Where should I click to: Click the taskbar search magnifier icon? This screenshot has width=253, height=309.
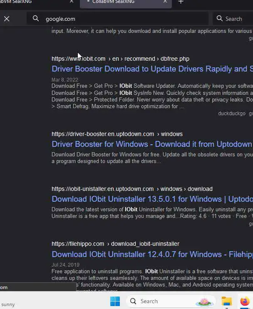[x=133, y=301]
